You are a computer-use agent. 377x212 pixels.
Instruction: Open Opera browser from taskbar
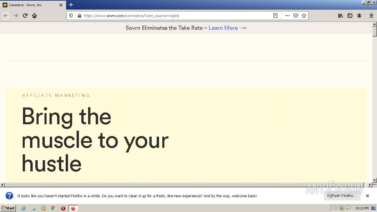click(x=63, y=208)
